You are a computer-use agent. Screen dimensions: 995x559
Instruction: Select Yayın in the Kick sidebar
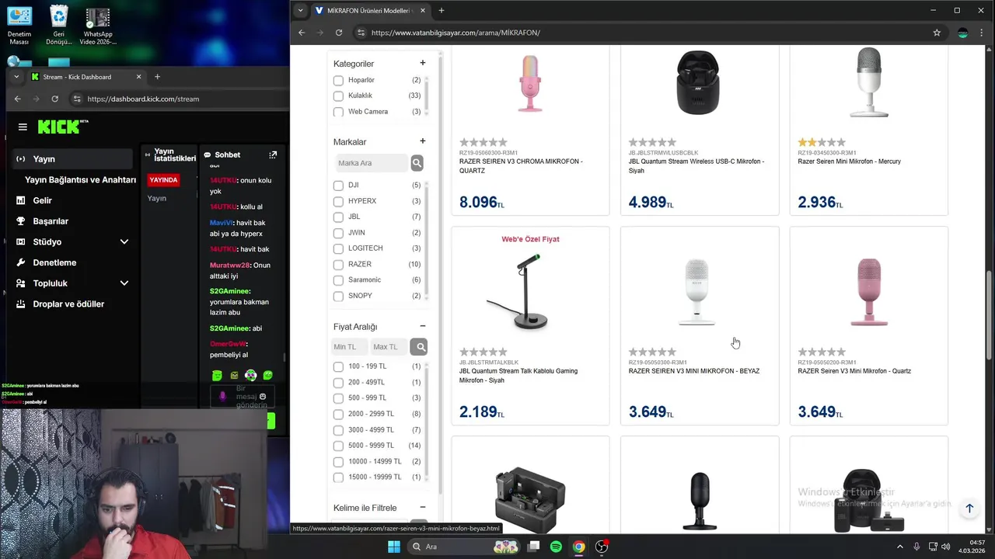(x=73, y=158)
